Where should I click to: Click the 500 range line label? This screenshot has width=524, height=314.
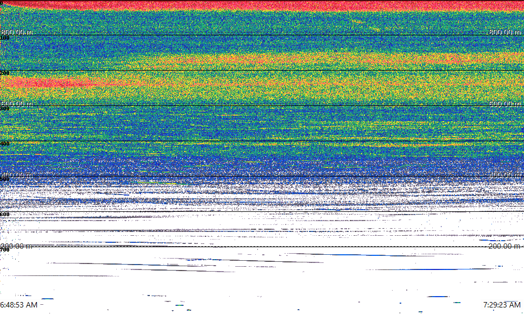click(5, 179)
